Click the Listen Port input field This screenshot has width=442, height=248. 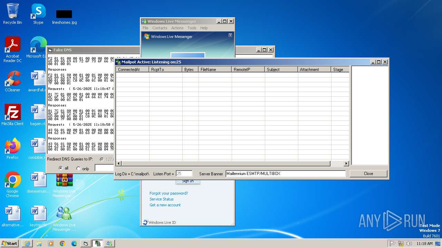click(x=184, y=174)
